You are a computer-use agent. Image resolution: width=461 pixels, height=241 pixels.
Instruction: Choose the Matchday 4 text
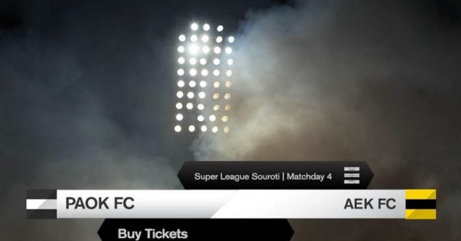pos(310,176)
